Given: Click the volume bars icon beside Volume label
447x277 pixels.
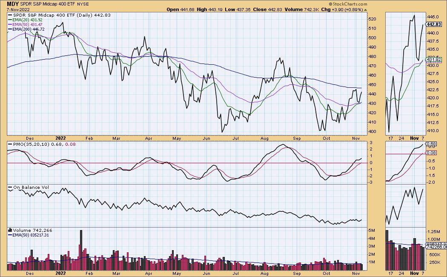Looking at the screenshot, I should (x=10, y=230).
